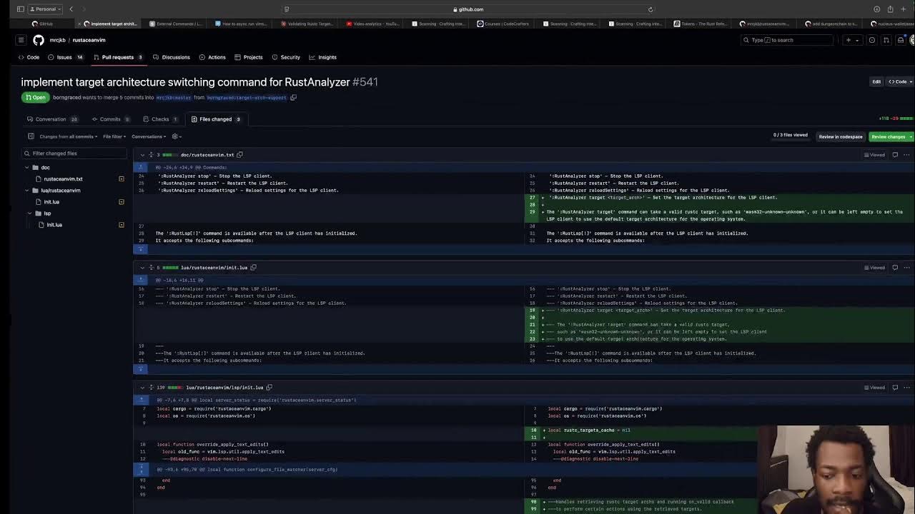Copy path of lua/rustaceanvim/lsp/init.lua
Screen dimensions: 915x514
tap(269, 387)
